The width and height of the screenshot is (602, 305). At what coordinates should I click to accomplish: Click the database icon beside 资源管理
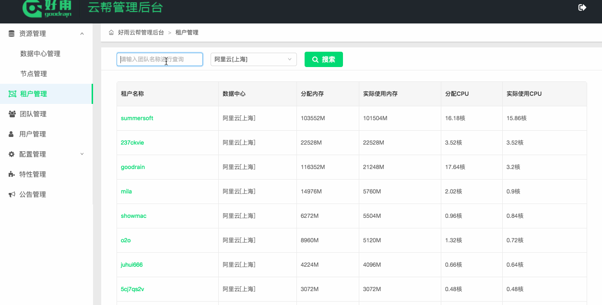(12, 34)
